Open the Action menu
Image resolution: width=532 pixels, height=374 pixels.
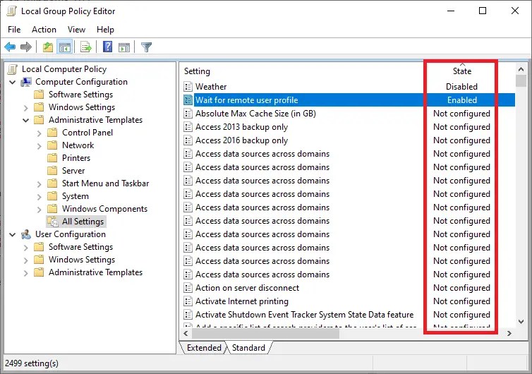44,30
